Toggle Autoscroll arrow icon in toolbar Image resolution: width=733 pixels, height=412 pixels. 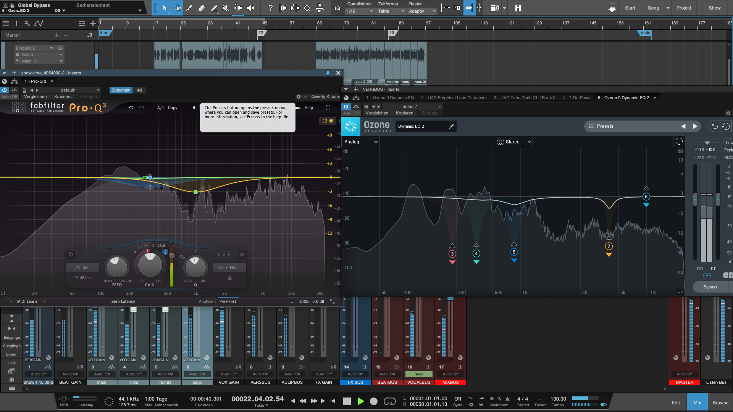pyautogui.click(x=469, y=8)
